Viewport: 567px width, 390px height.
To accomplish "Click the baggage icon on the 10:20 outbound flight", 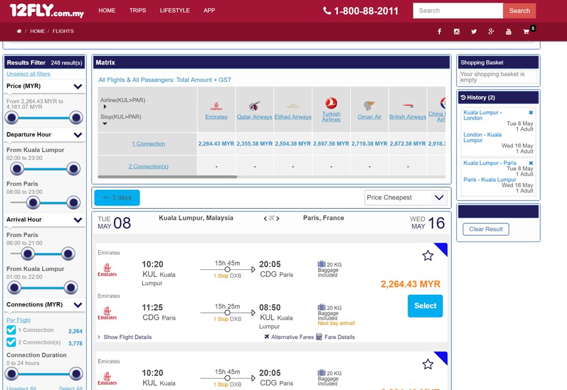I will [321, 264].
